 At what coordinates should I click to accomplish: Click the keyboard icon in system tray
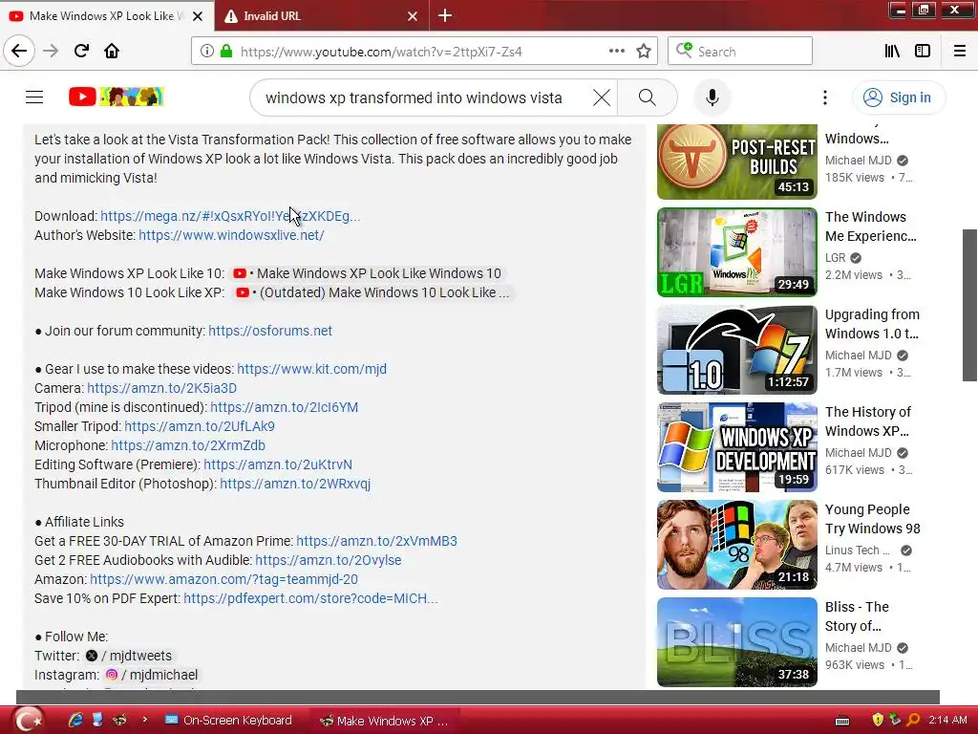pos(842,721)
